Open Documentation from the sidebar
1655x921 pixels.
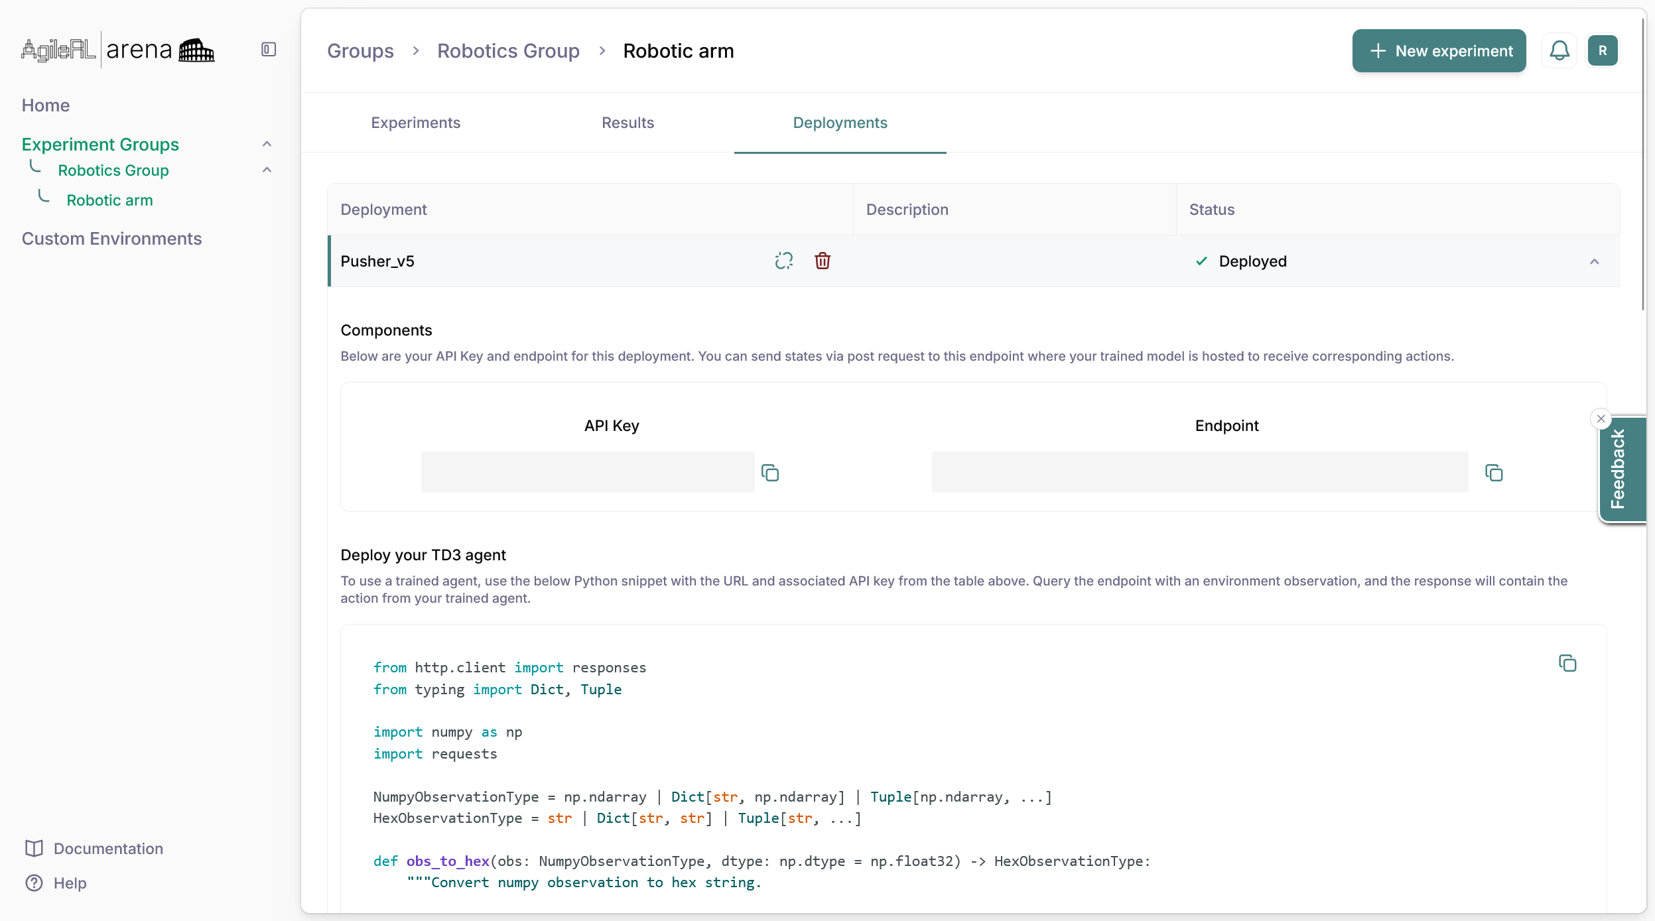pyautogui.click(x=107, y=848)
